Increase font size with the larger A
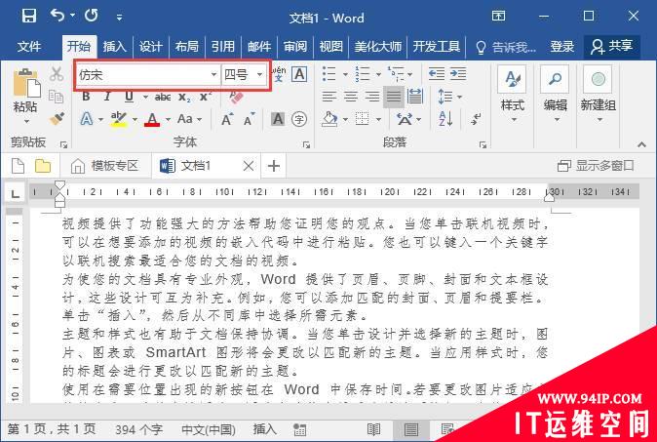 click(227, 119)
